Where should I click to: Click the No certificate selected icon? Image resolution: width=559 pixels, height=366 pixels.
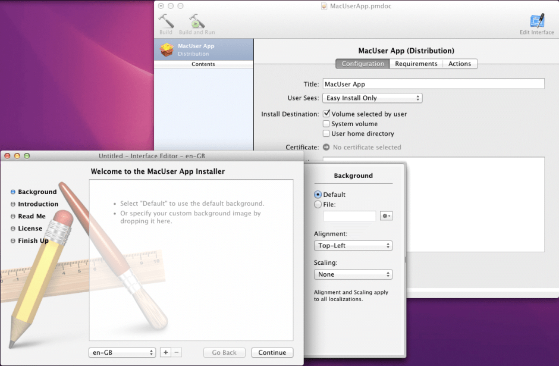326,147
